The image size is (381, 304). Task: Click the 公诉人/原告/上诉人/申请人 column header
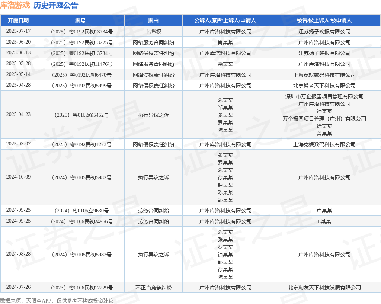225,20
